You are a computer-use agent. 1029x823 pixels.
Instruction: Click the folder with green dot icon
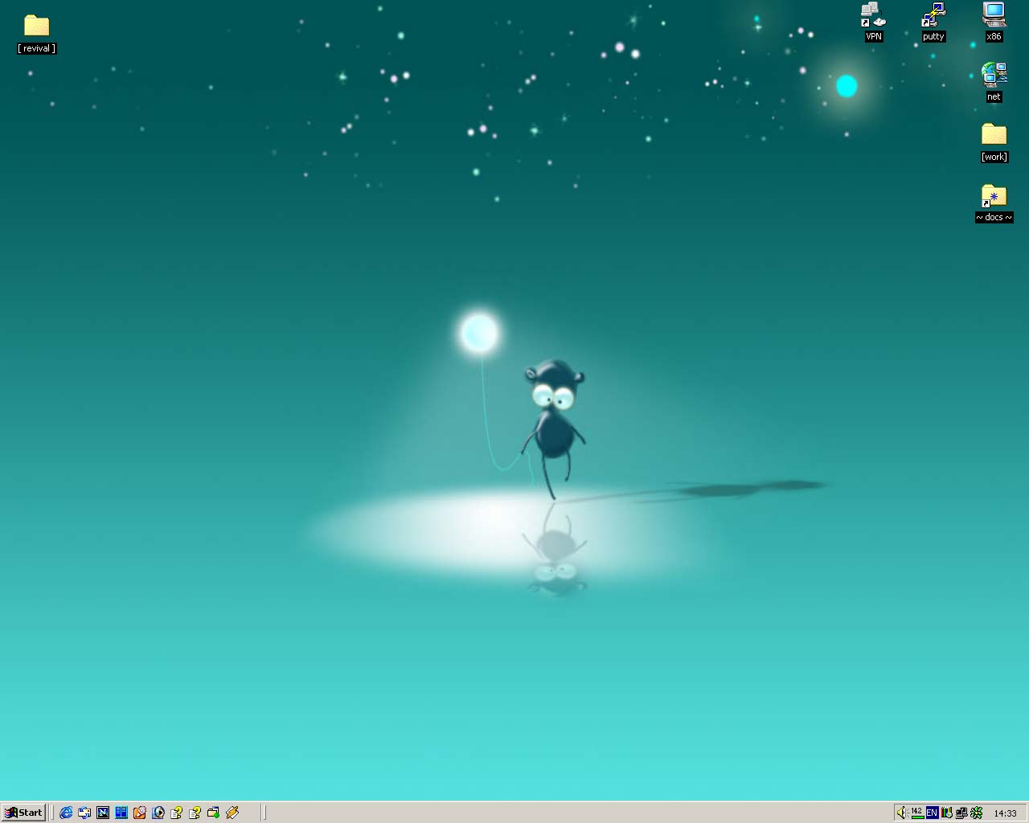(213, 813)
